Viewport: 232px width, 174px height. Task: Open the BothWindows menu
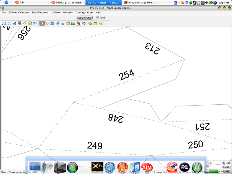40,12
